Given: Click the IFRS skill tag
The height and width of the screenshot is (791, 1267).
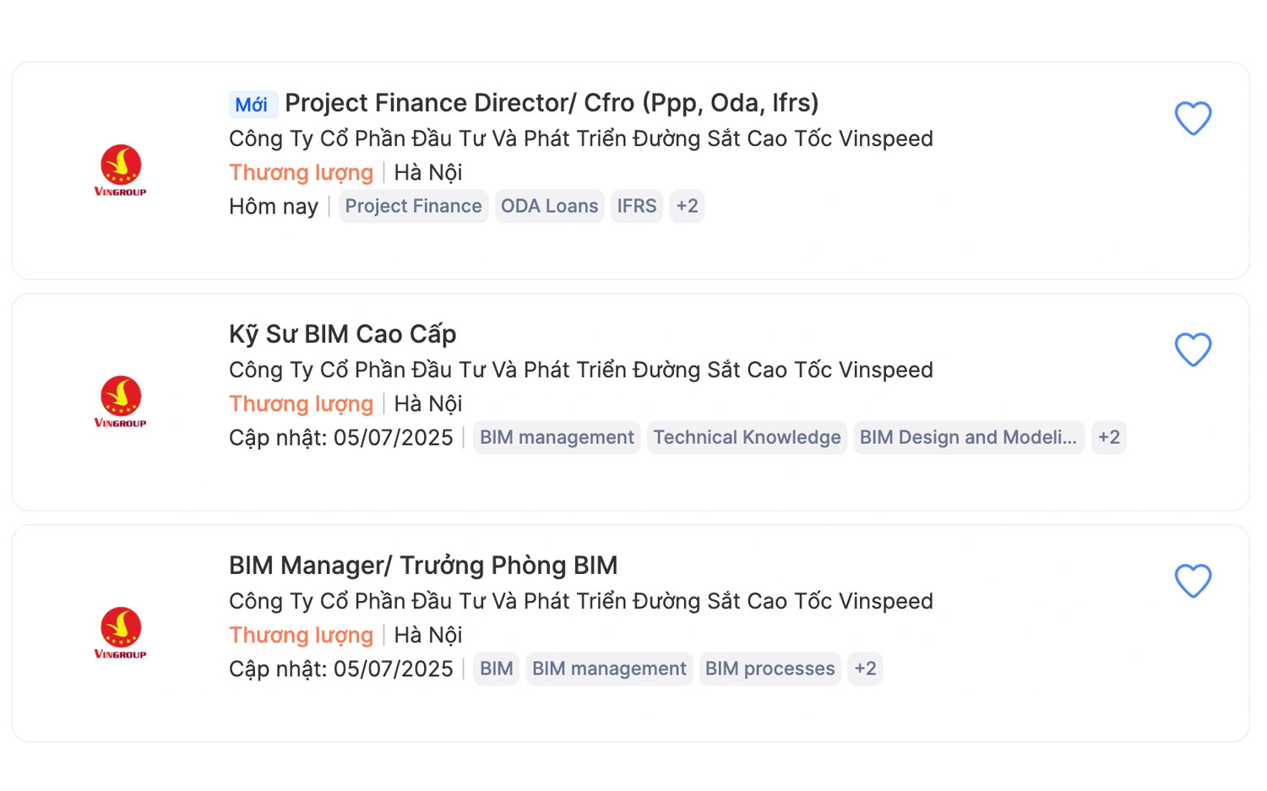Looking at the screenshot, I should [x=636, y=206].
